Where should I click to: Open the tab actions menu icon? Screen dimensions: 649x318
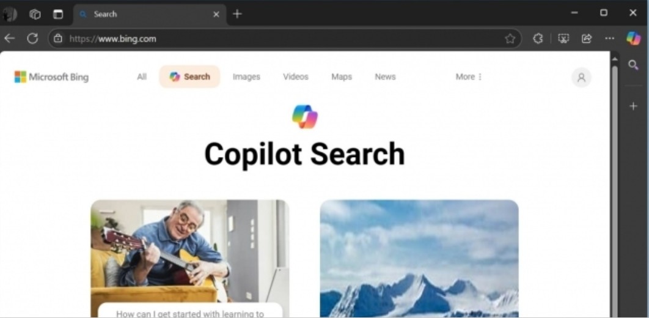[58, 14]
